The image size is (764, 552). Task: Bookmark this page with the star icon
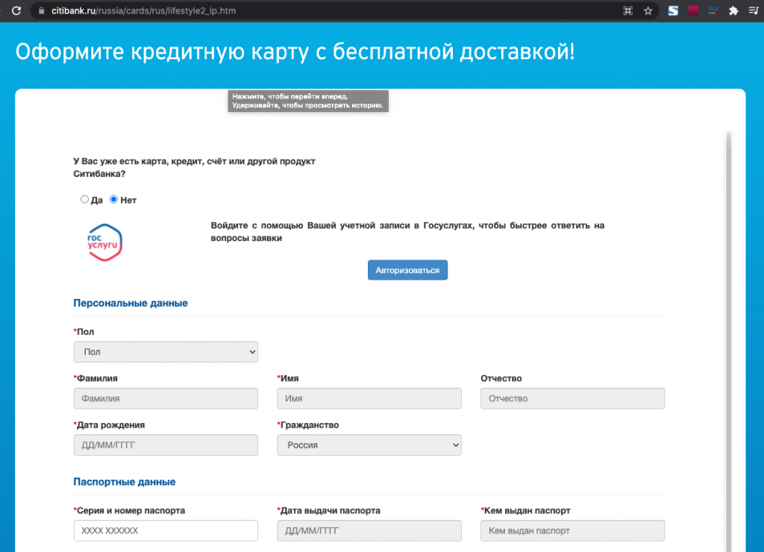click(648, 10)
